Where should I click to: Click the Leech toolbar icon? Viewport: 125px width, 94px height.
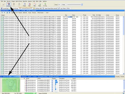click(14, 4)
